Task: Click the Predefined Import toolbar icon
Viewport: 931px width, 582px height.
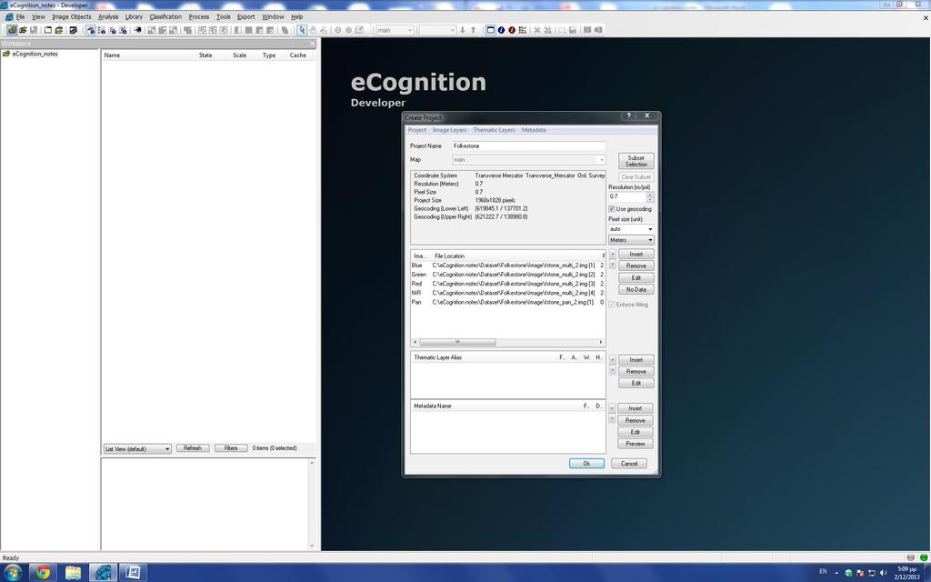Action: click(73, 30)
